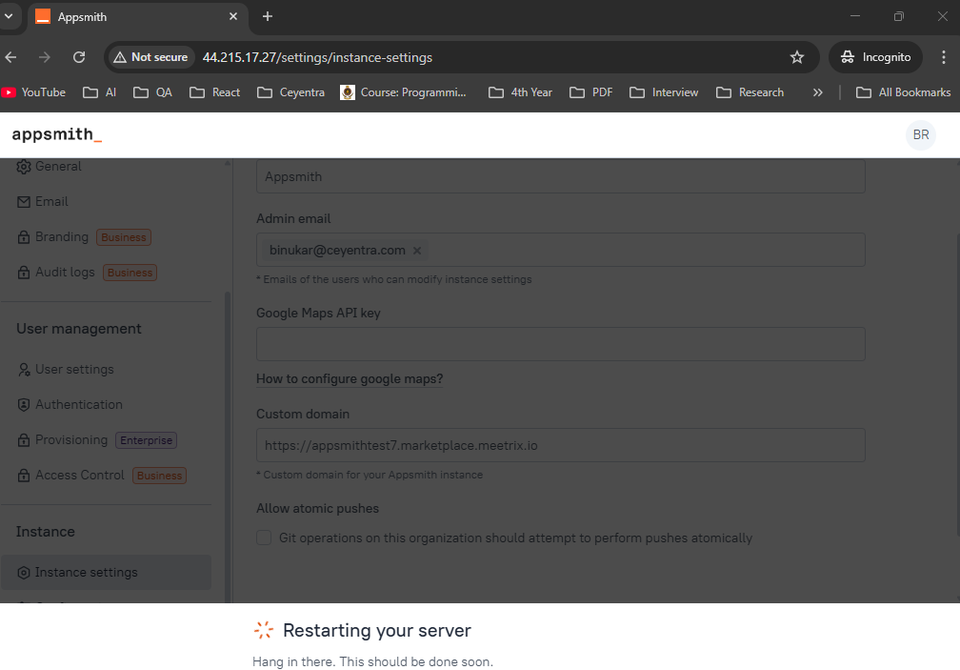The width and height of the screenshot is (960, 670).
Task: Reload the page
Action: point(79,57)
